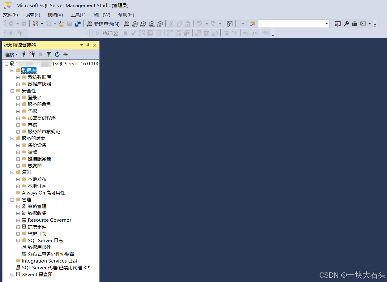The image size is (387, 282).
Task: Click the Save All icon
Action: click(78, 24)
